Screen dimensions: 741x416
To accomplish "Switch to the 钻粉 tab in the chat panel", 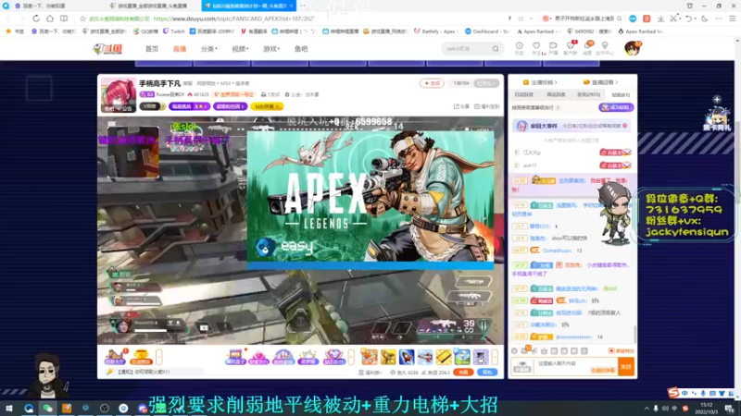I will tap(621, 95).
